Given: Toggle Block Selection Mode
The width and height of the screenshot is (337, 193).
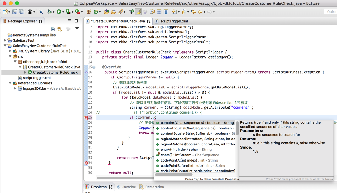Looking at the screenshot, I should (159, 12).
